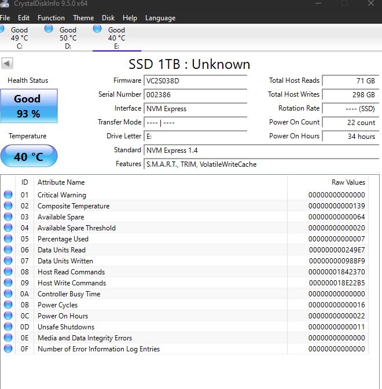Screen dimensions: 382x389
Task: Click the Health Status label
Action: 28,80
